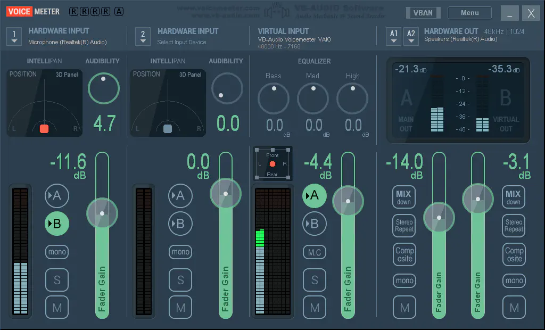Open the Hardware Input 2 device selector
This screenshot has width=545, height=330.
coord(143,36)
